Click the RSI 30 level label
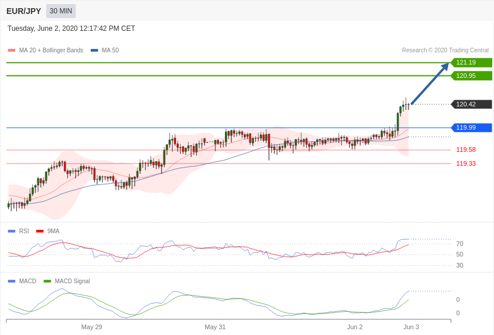 (460, 265)
